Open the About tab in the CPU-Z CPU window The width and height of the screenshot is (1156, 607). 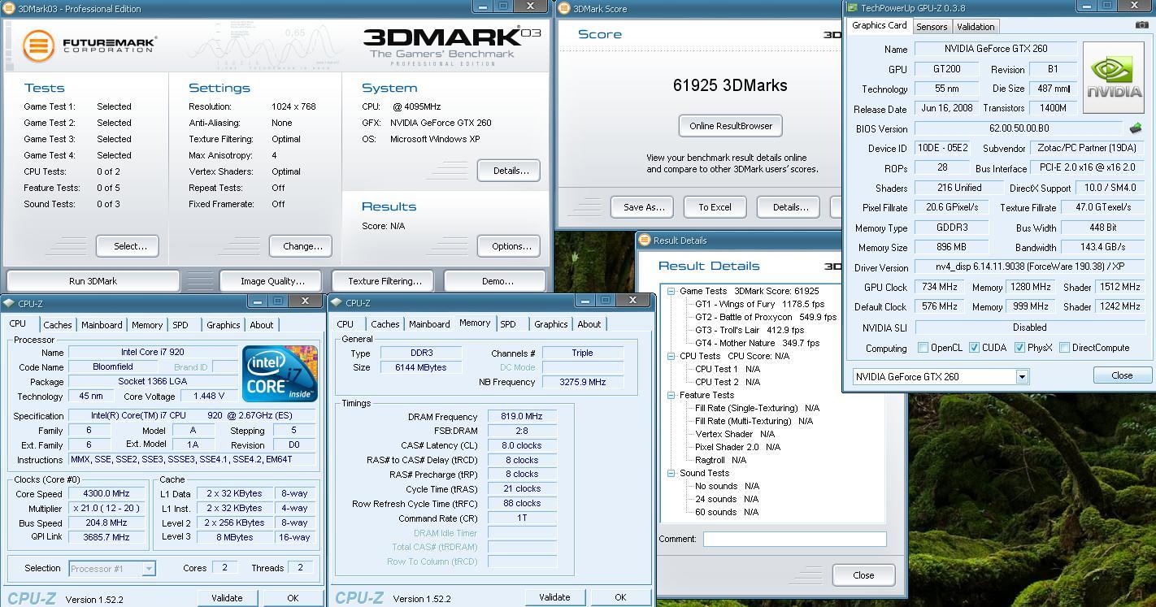[262, 325]
